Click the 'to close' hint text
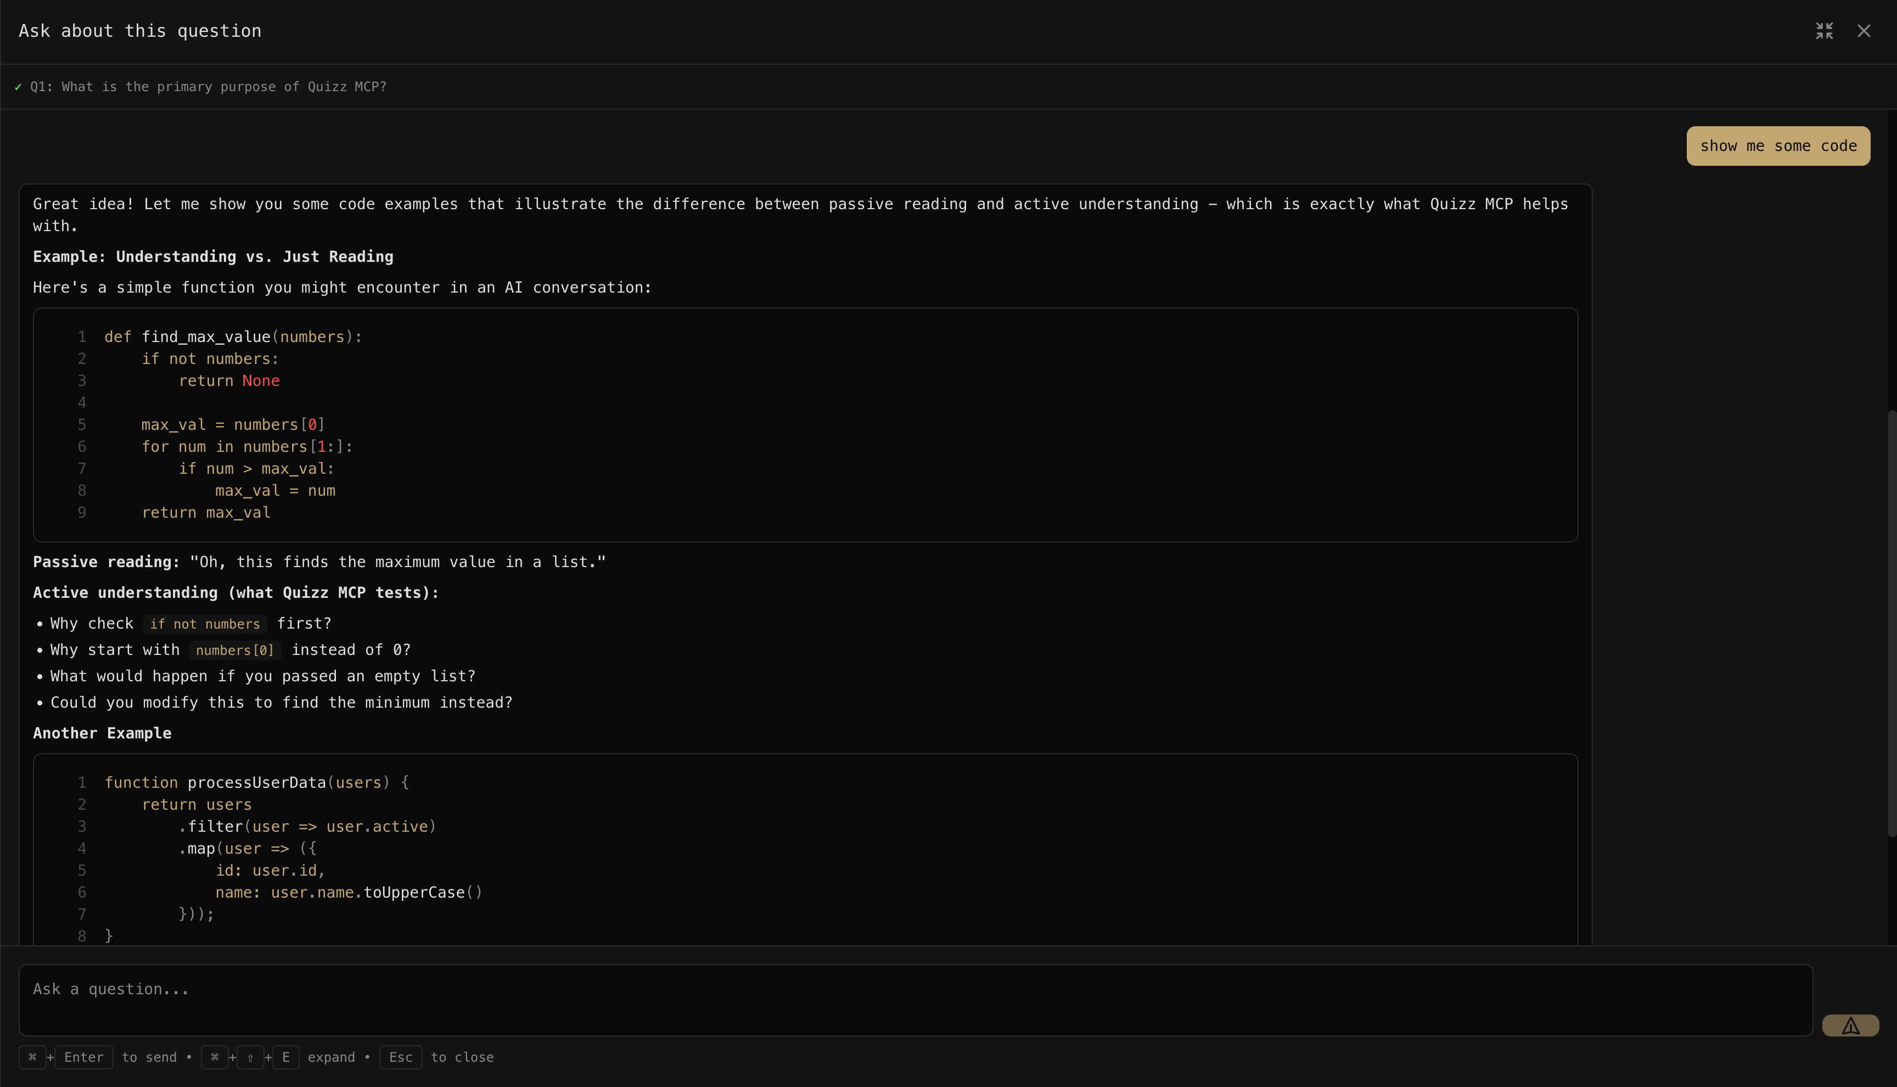 click(x=462, y=1057)
